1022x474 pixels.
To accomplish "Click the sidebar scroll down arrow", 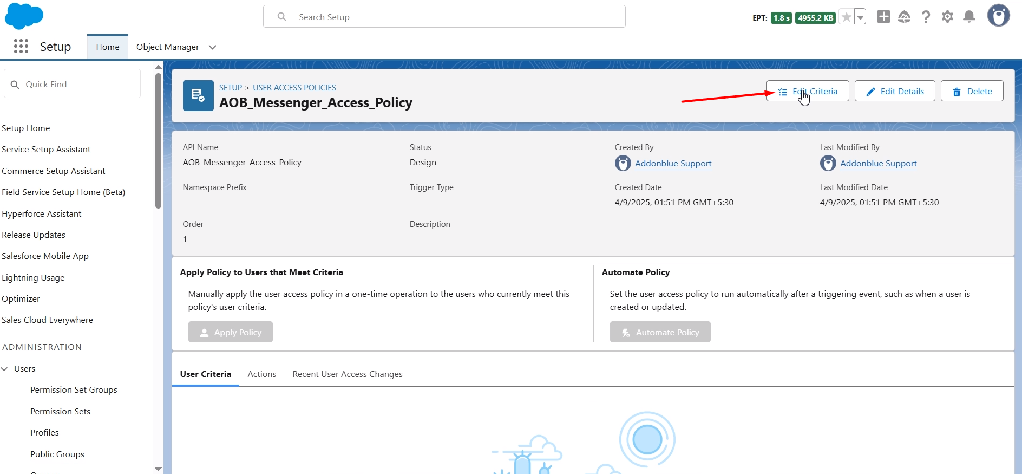I will [x=158, y=469].
